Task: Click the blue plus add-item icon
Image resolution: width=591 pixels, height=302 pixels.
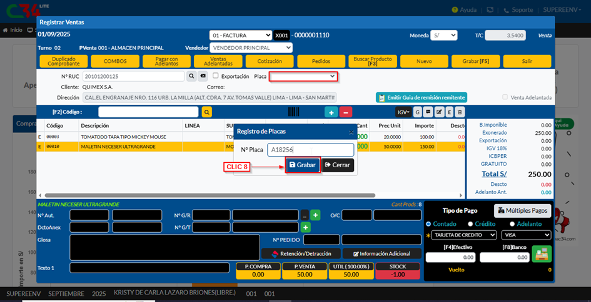Action: (330, 112)
